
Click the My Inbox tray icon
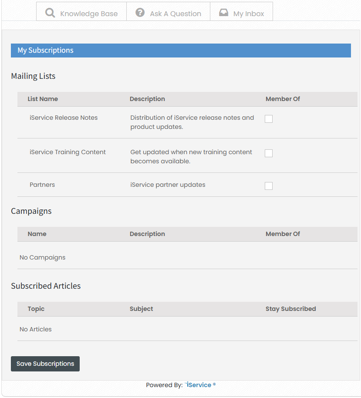coord(223,13)
